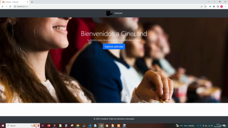
Task: Click the taskbar clock and date
Action: pos(218,126)
